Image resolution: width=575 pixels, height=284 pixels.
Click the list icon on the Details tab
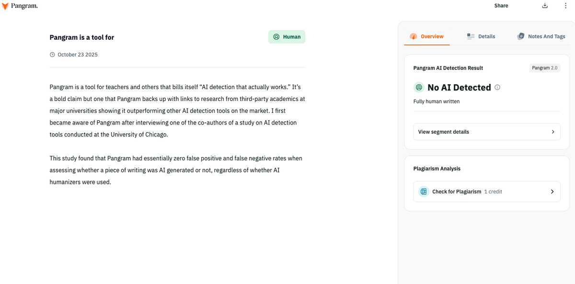470,36
